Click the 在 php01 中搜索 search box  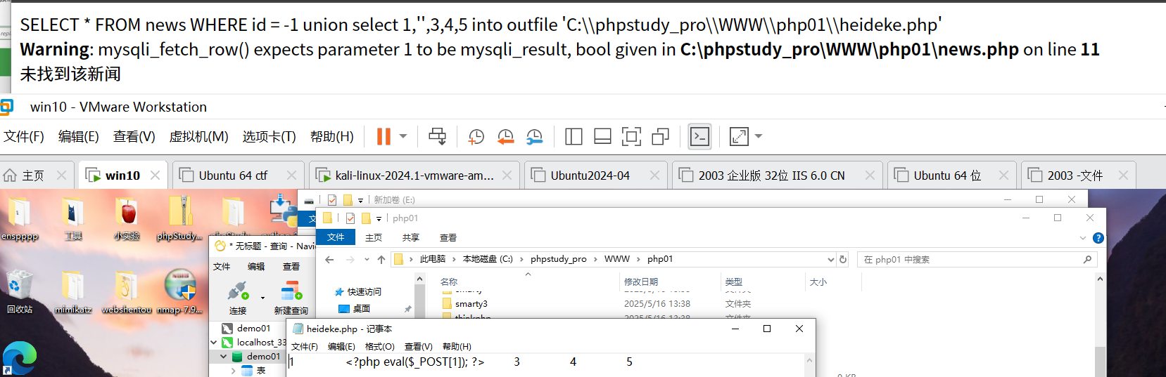pos(977,260)
